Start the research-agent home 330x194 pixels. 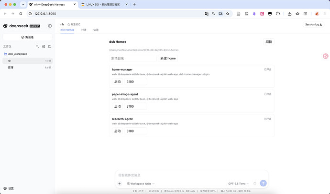point(117,131)
